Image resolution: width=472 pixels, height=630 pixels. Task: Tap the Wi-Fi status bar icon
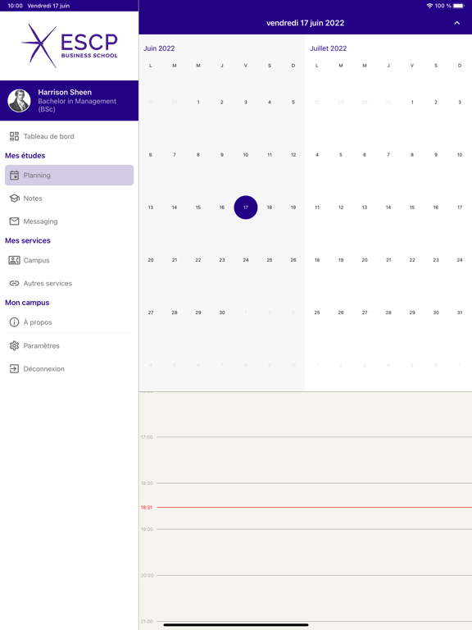[x=429, y=6]
